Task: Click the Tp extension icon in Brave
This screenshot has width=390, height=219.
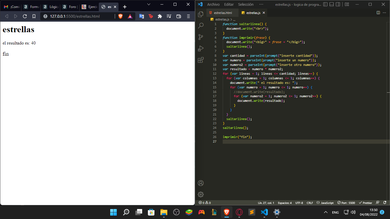Action: pyautogui.click(x=150, y=16)
